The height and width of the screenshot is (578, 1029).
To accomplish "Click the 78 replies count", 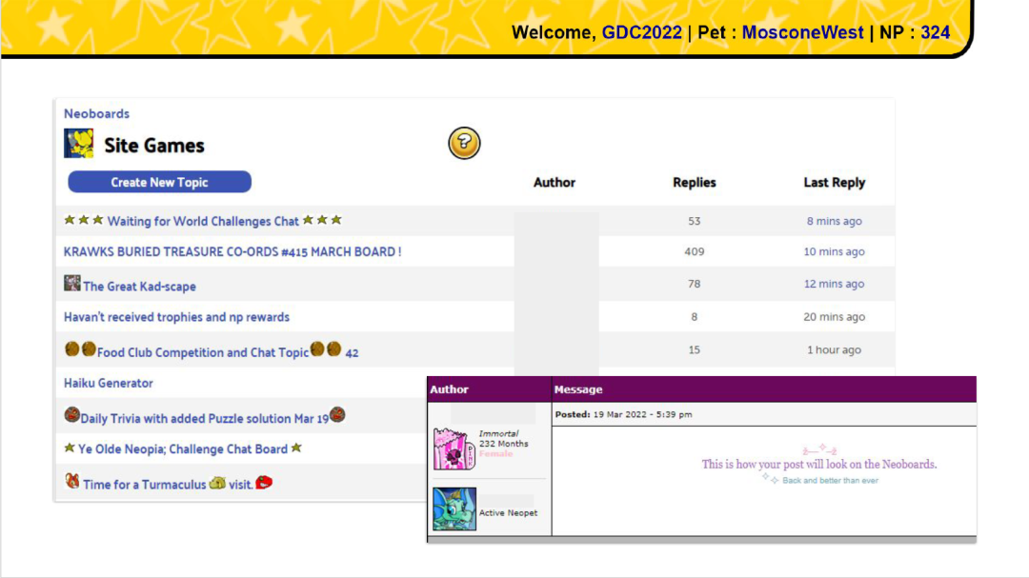I will (695, 284).
